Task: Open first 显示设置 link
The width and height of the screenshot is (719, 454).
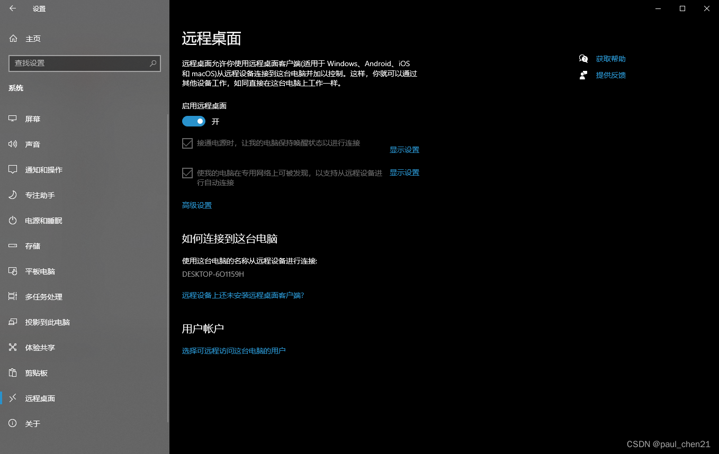Action: click(x=405, y=150)
